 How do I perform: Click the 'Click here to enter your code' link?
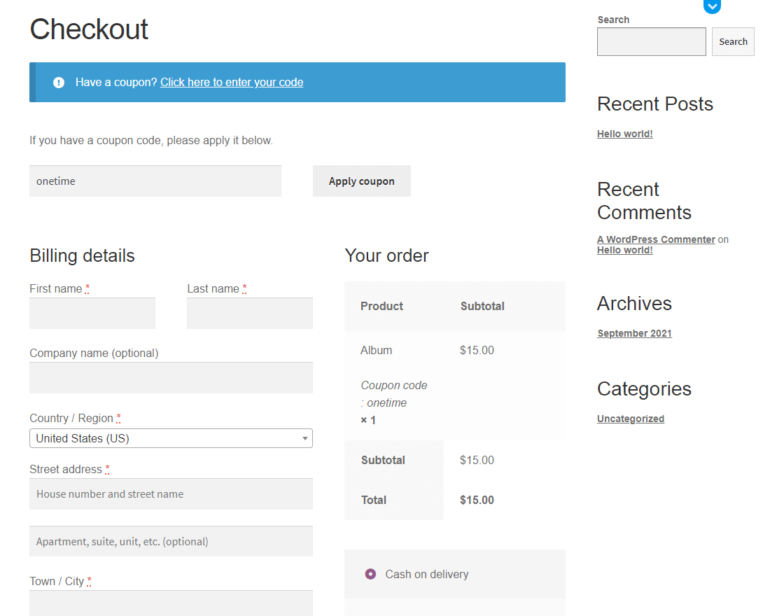click(x=232, y=83)
